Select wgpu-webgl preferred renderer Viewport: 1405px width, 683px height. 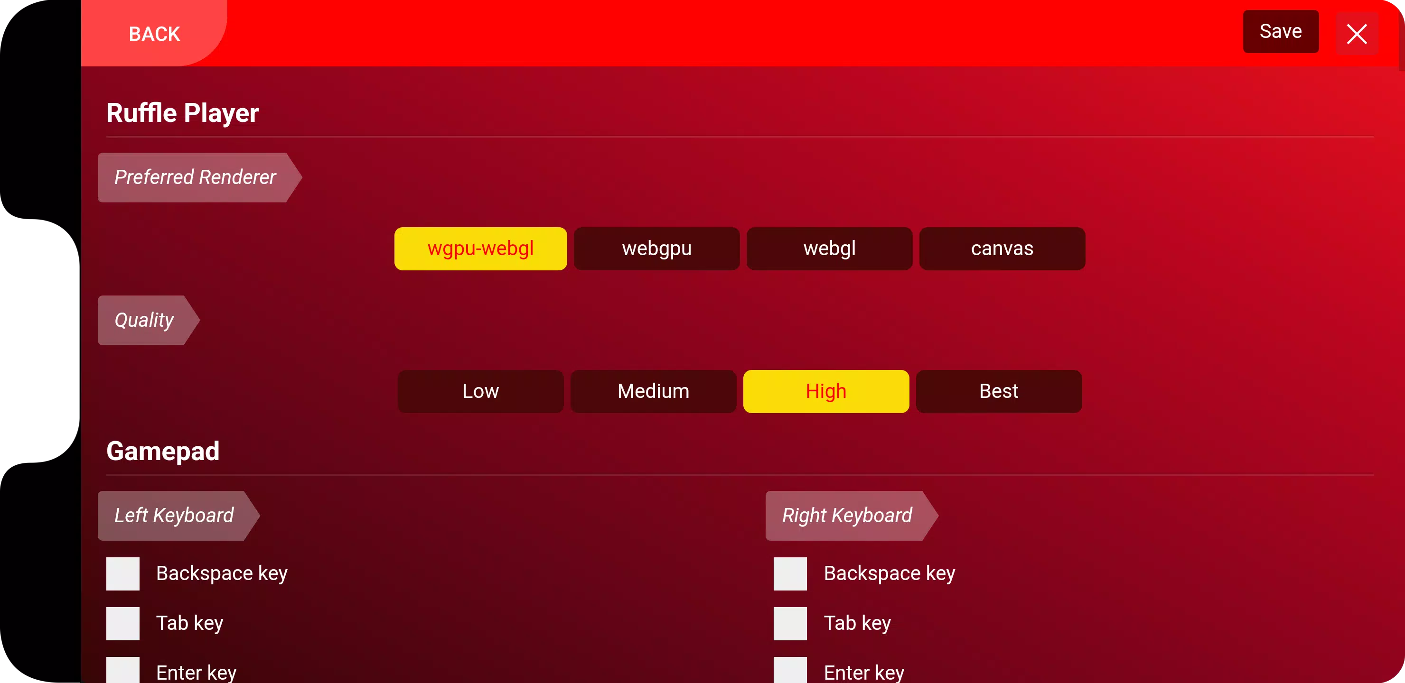coord(480,249)
